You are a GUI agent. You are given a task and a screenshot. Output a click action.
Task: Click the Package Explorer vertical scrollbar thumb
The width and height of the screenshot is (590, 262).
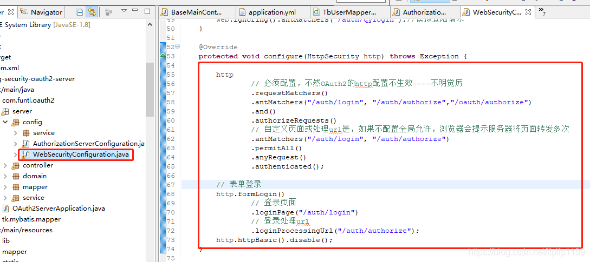[x=150, y=89]
